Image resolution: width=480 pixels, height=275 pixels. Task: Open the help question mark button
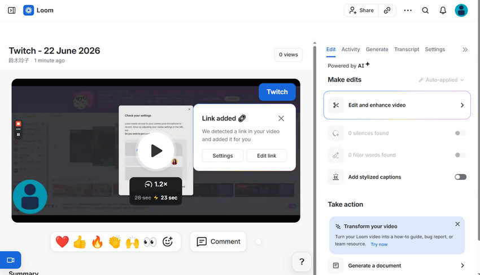click(302, 261)
